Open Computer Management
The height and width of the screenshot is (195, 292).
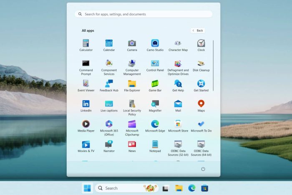tap(132, 68)
